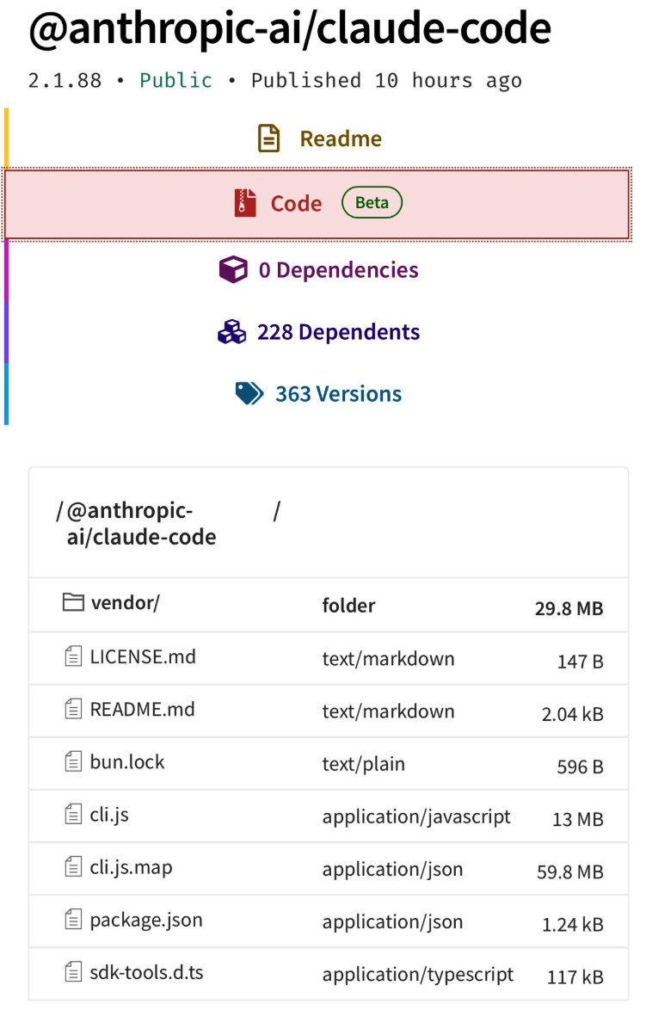This screenshot has height=1010, width=646.
Task: Open the Readme tab
Action: [x=319, y=139]
